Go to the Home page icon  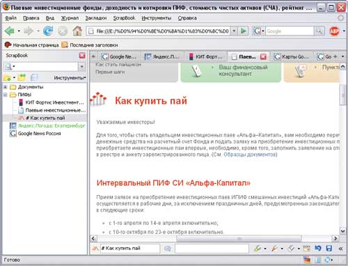coord(77,31)
